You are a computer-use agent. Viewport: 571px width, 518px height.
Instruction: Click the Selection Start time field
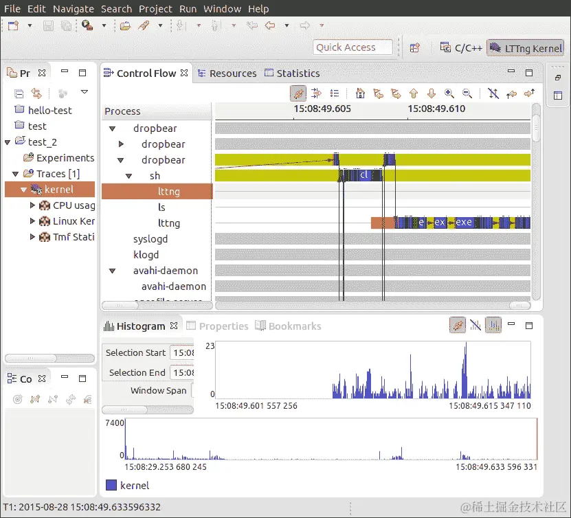tap(182, 352)
